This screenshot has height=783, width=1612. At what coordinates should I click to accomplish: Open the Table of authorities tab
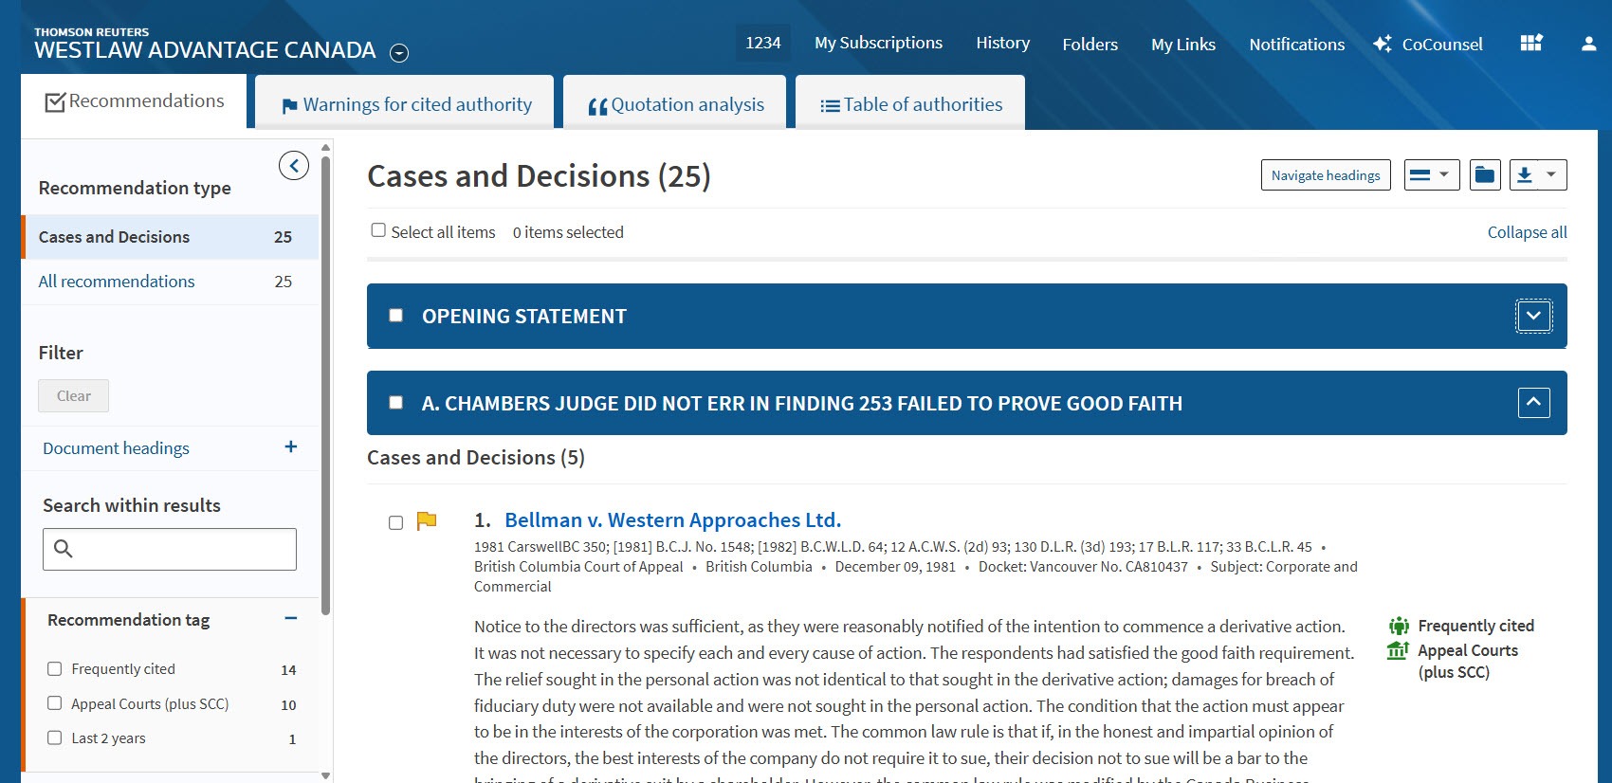coord(910,104)
